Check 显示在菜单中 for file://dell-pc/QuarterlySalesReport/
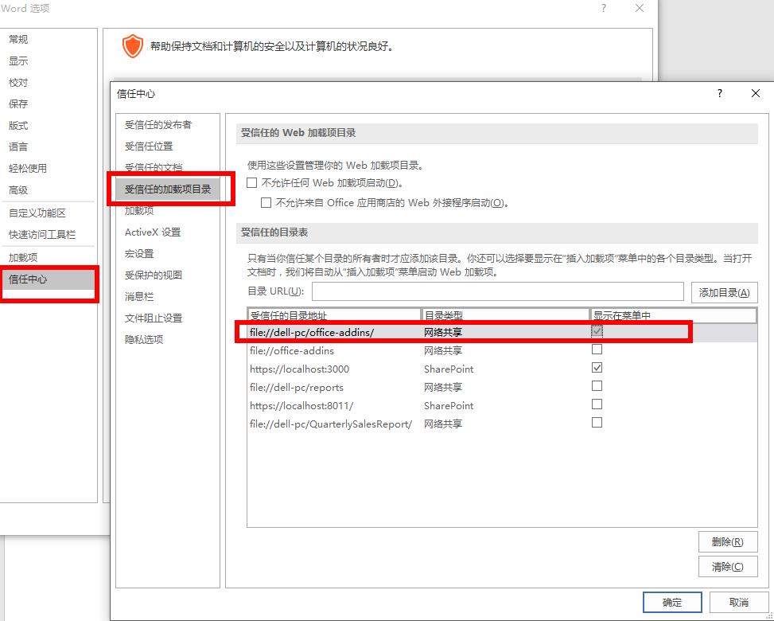Screen dimensions: 774x621 (597, 423)
